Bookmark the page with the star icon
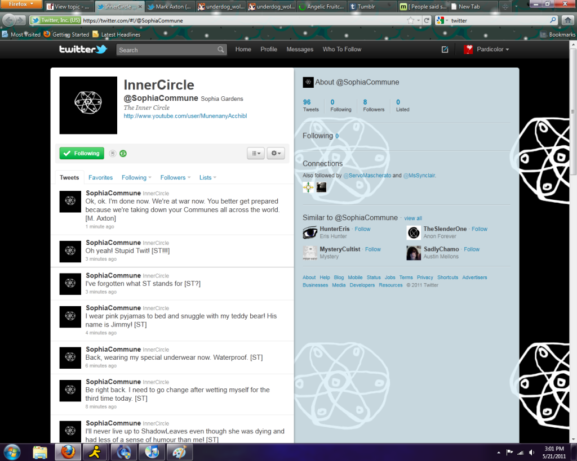 click(411, 20)
